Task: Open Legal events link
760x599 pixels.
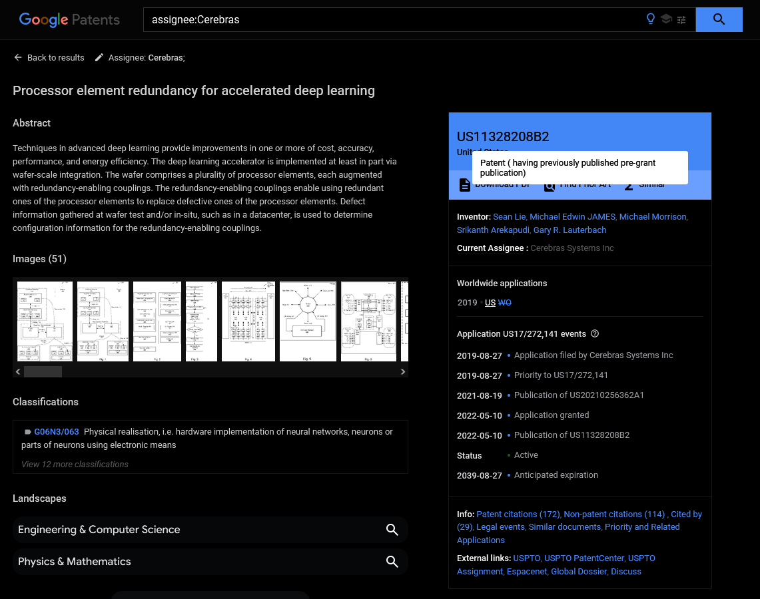Action: [500, 527]
